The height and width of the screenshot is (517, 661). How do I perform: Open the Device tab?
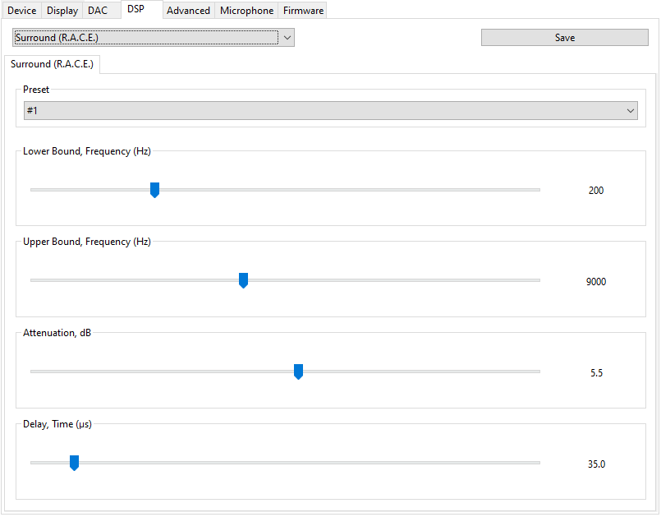pyautogui.click(x=21, y=11)
